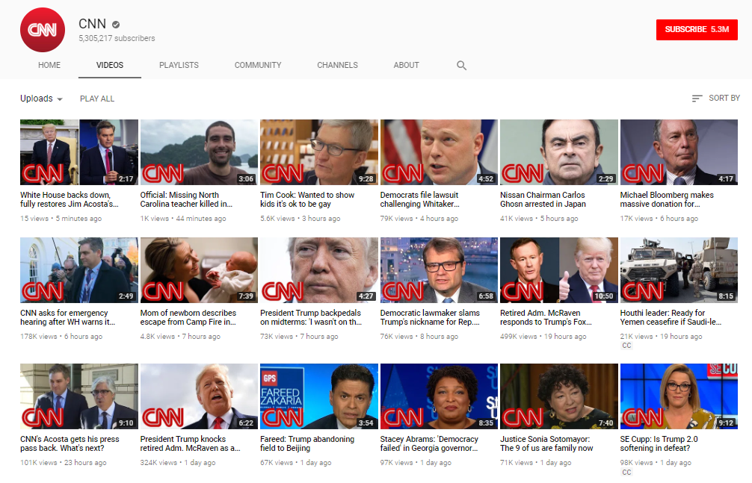Open the Tim Cook video thumbnail
The height and width of the screenshot is (483, 752).
click(x=318, y=152)
